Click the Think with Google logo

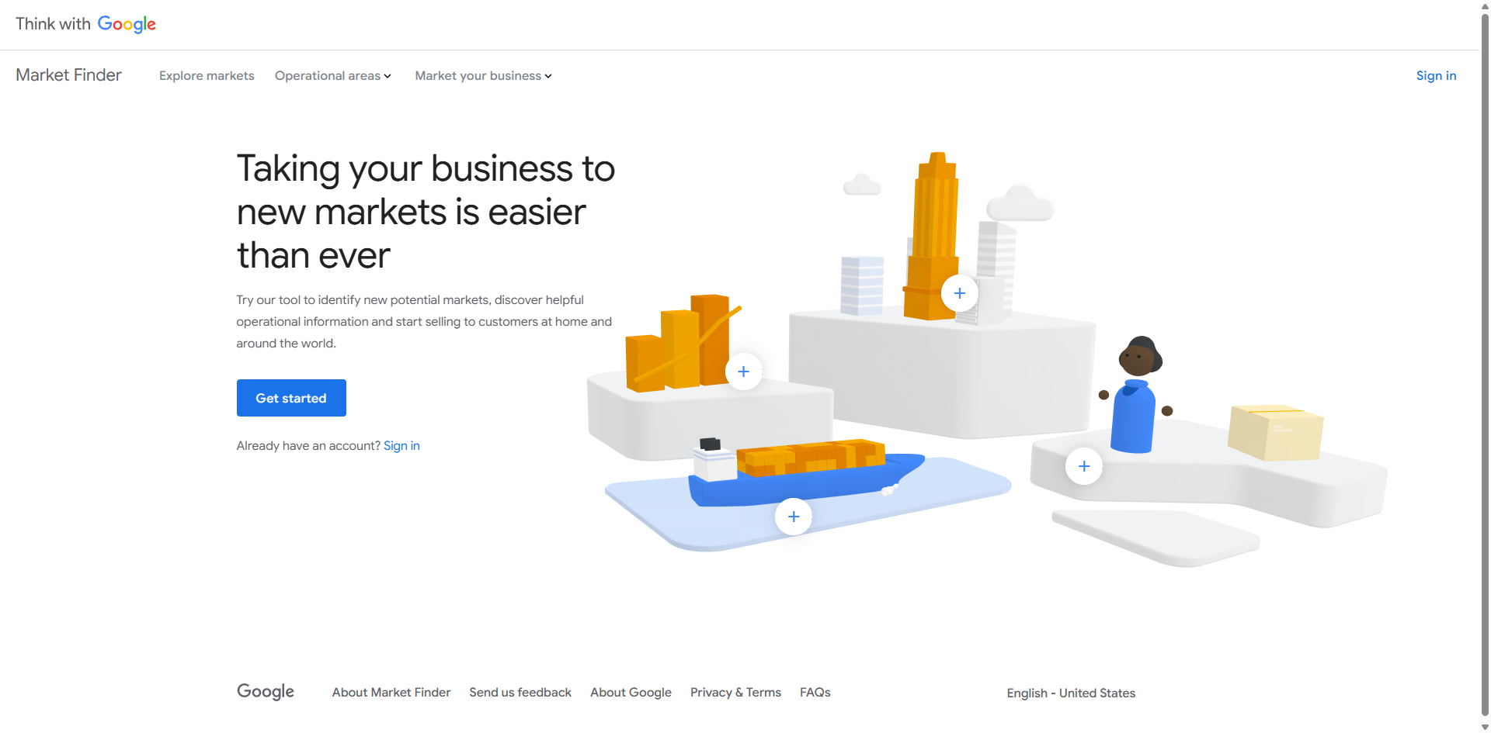pos(85,24)
